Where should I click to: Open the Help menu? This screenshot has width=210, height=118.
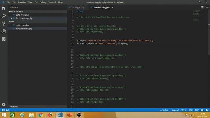click(60, 2)
